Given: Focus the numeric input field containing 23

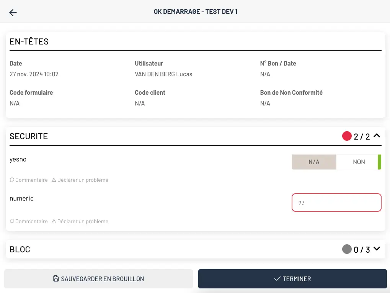Looking at the screenshot, I should (336, 202).
